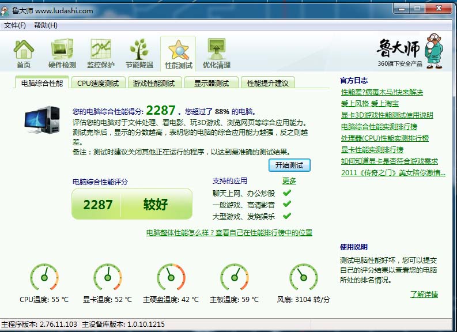Select the 性能测试 performance test icon

(179, 54)
